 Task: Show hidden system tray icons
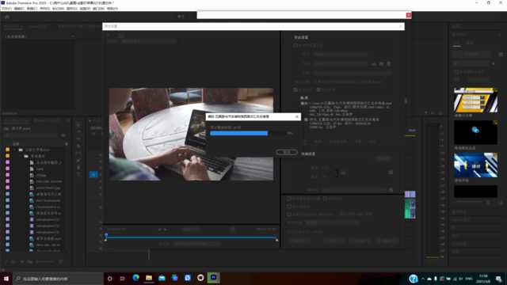pos(422,279)
